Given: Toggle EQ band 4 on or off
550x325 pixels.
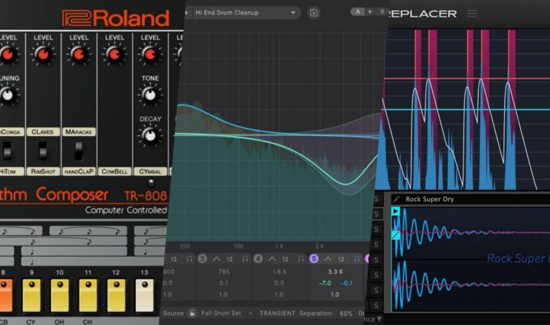Looking at the screenshot, I should (x=258, y=259).
